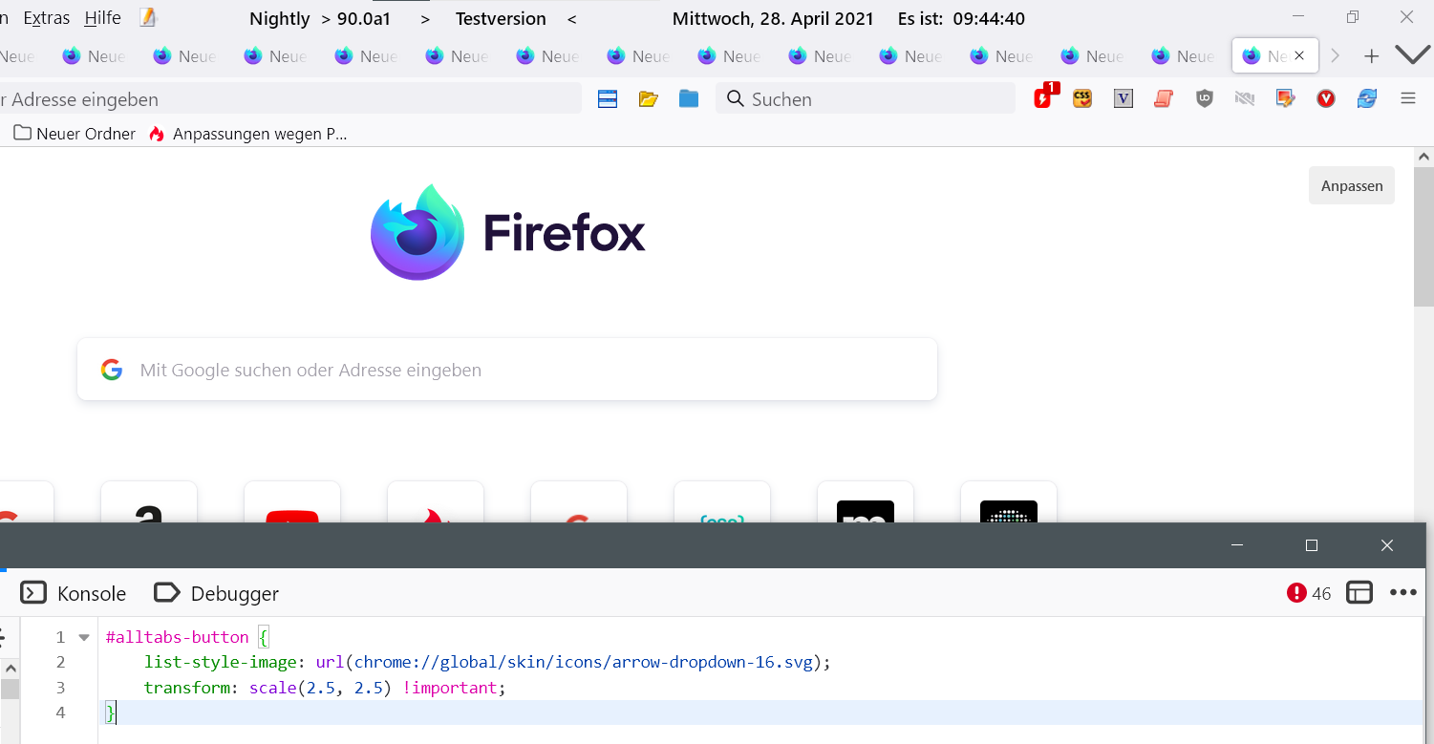Viewport: 1434px width, 744px height.
Task: Click the gray crossed-out extension icon
Action: click(x=1244, y=97)
